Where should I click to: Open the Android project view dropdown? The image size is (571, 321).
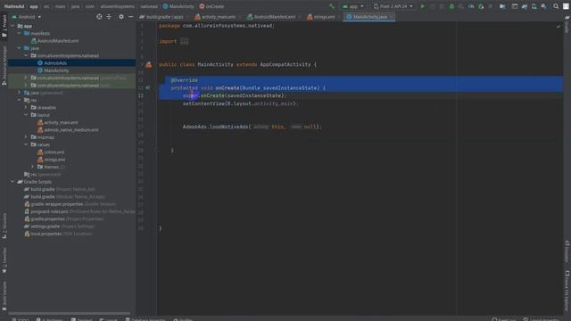[x=26, y=17]
